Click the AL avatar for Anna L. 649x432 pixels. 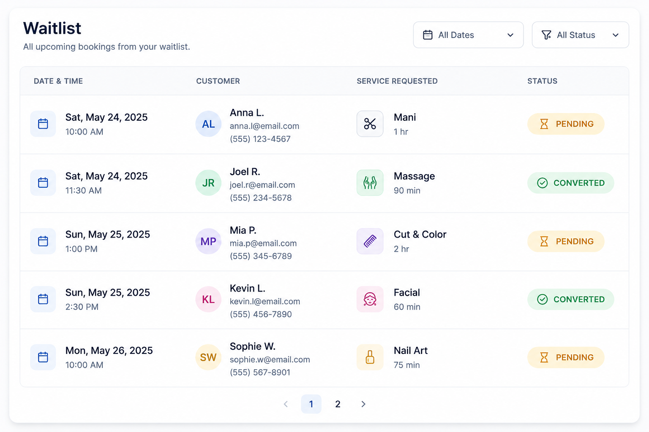[208, 124]
